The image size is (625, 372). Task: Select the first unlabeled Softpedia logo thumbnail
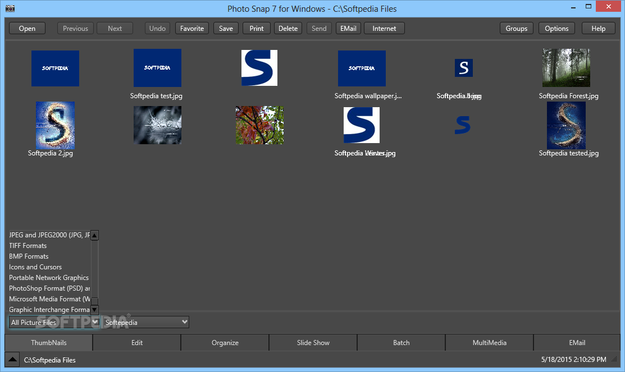(55, 68)
